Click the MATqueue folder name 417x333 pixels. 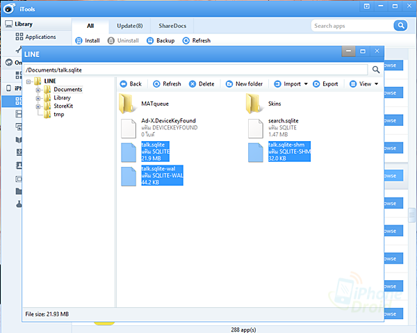click(155, 104)
